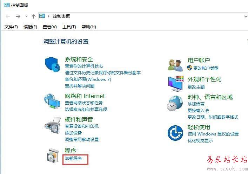Open the 更改帐户类型 link
Screen dimensions: 248x174
click(206, 68)
